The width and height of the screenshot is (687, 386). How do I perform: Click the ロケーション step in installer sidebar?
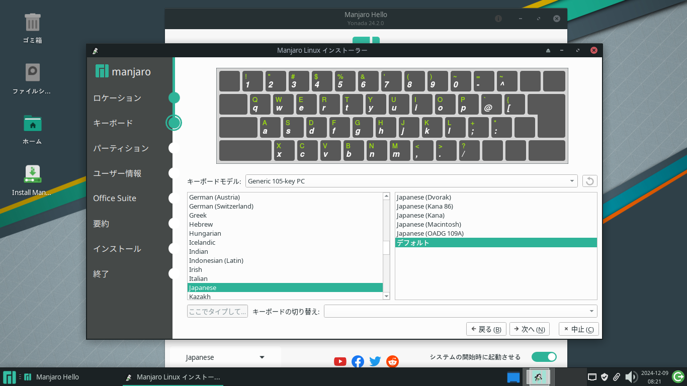coord(117,98)
